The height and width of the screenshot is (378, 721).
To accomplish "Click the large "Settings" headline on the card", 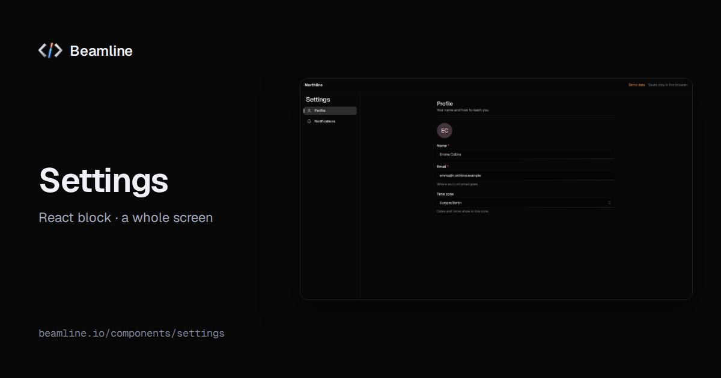I will click(103, 181).
